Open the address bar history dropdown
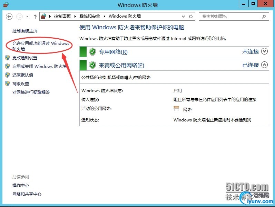 pos(183,17)
